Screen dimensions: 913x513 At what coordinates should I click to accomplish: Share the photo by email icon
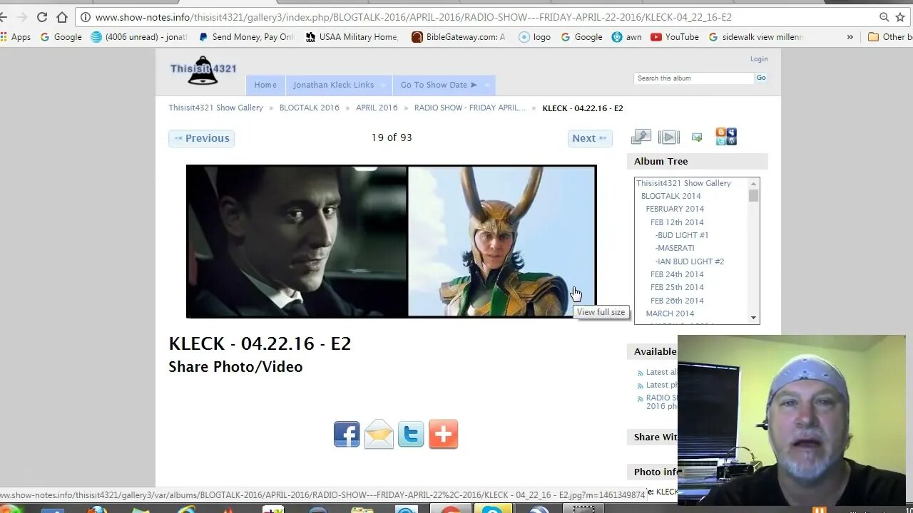coord(379,434)
